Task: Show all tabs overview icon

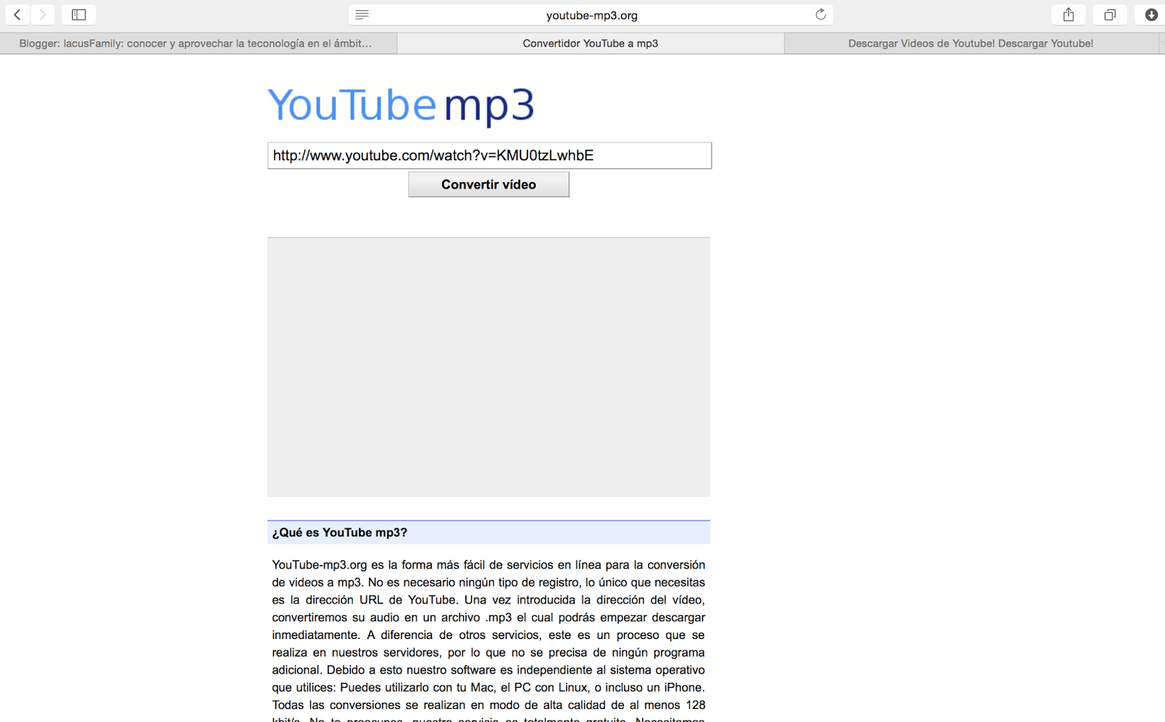Action: pyautogui.click(x=1110, y=15)
